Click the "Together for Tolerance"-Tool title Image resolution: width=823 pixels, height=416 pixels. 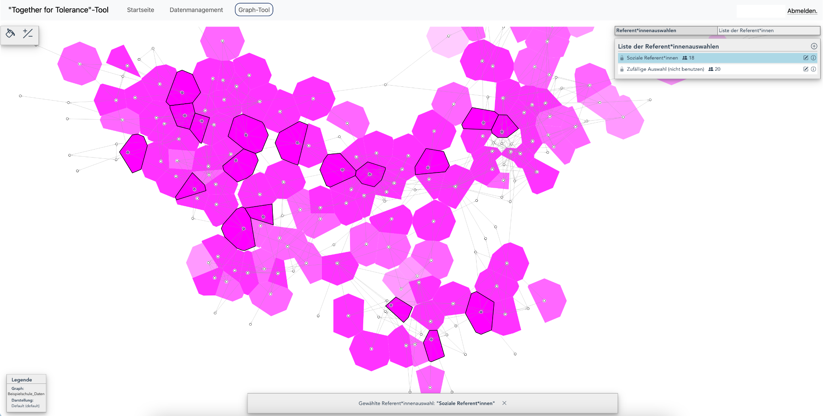[x=59, y=10]
